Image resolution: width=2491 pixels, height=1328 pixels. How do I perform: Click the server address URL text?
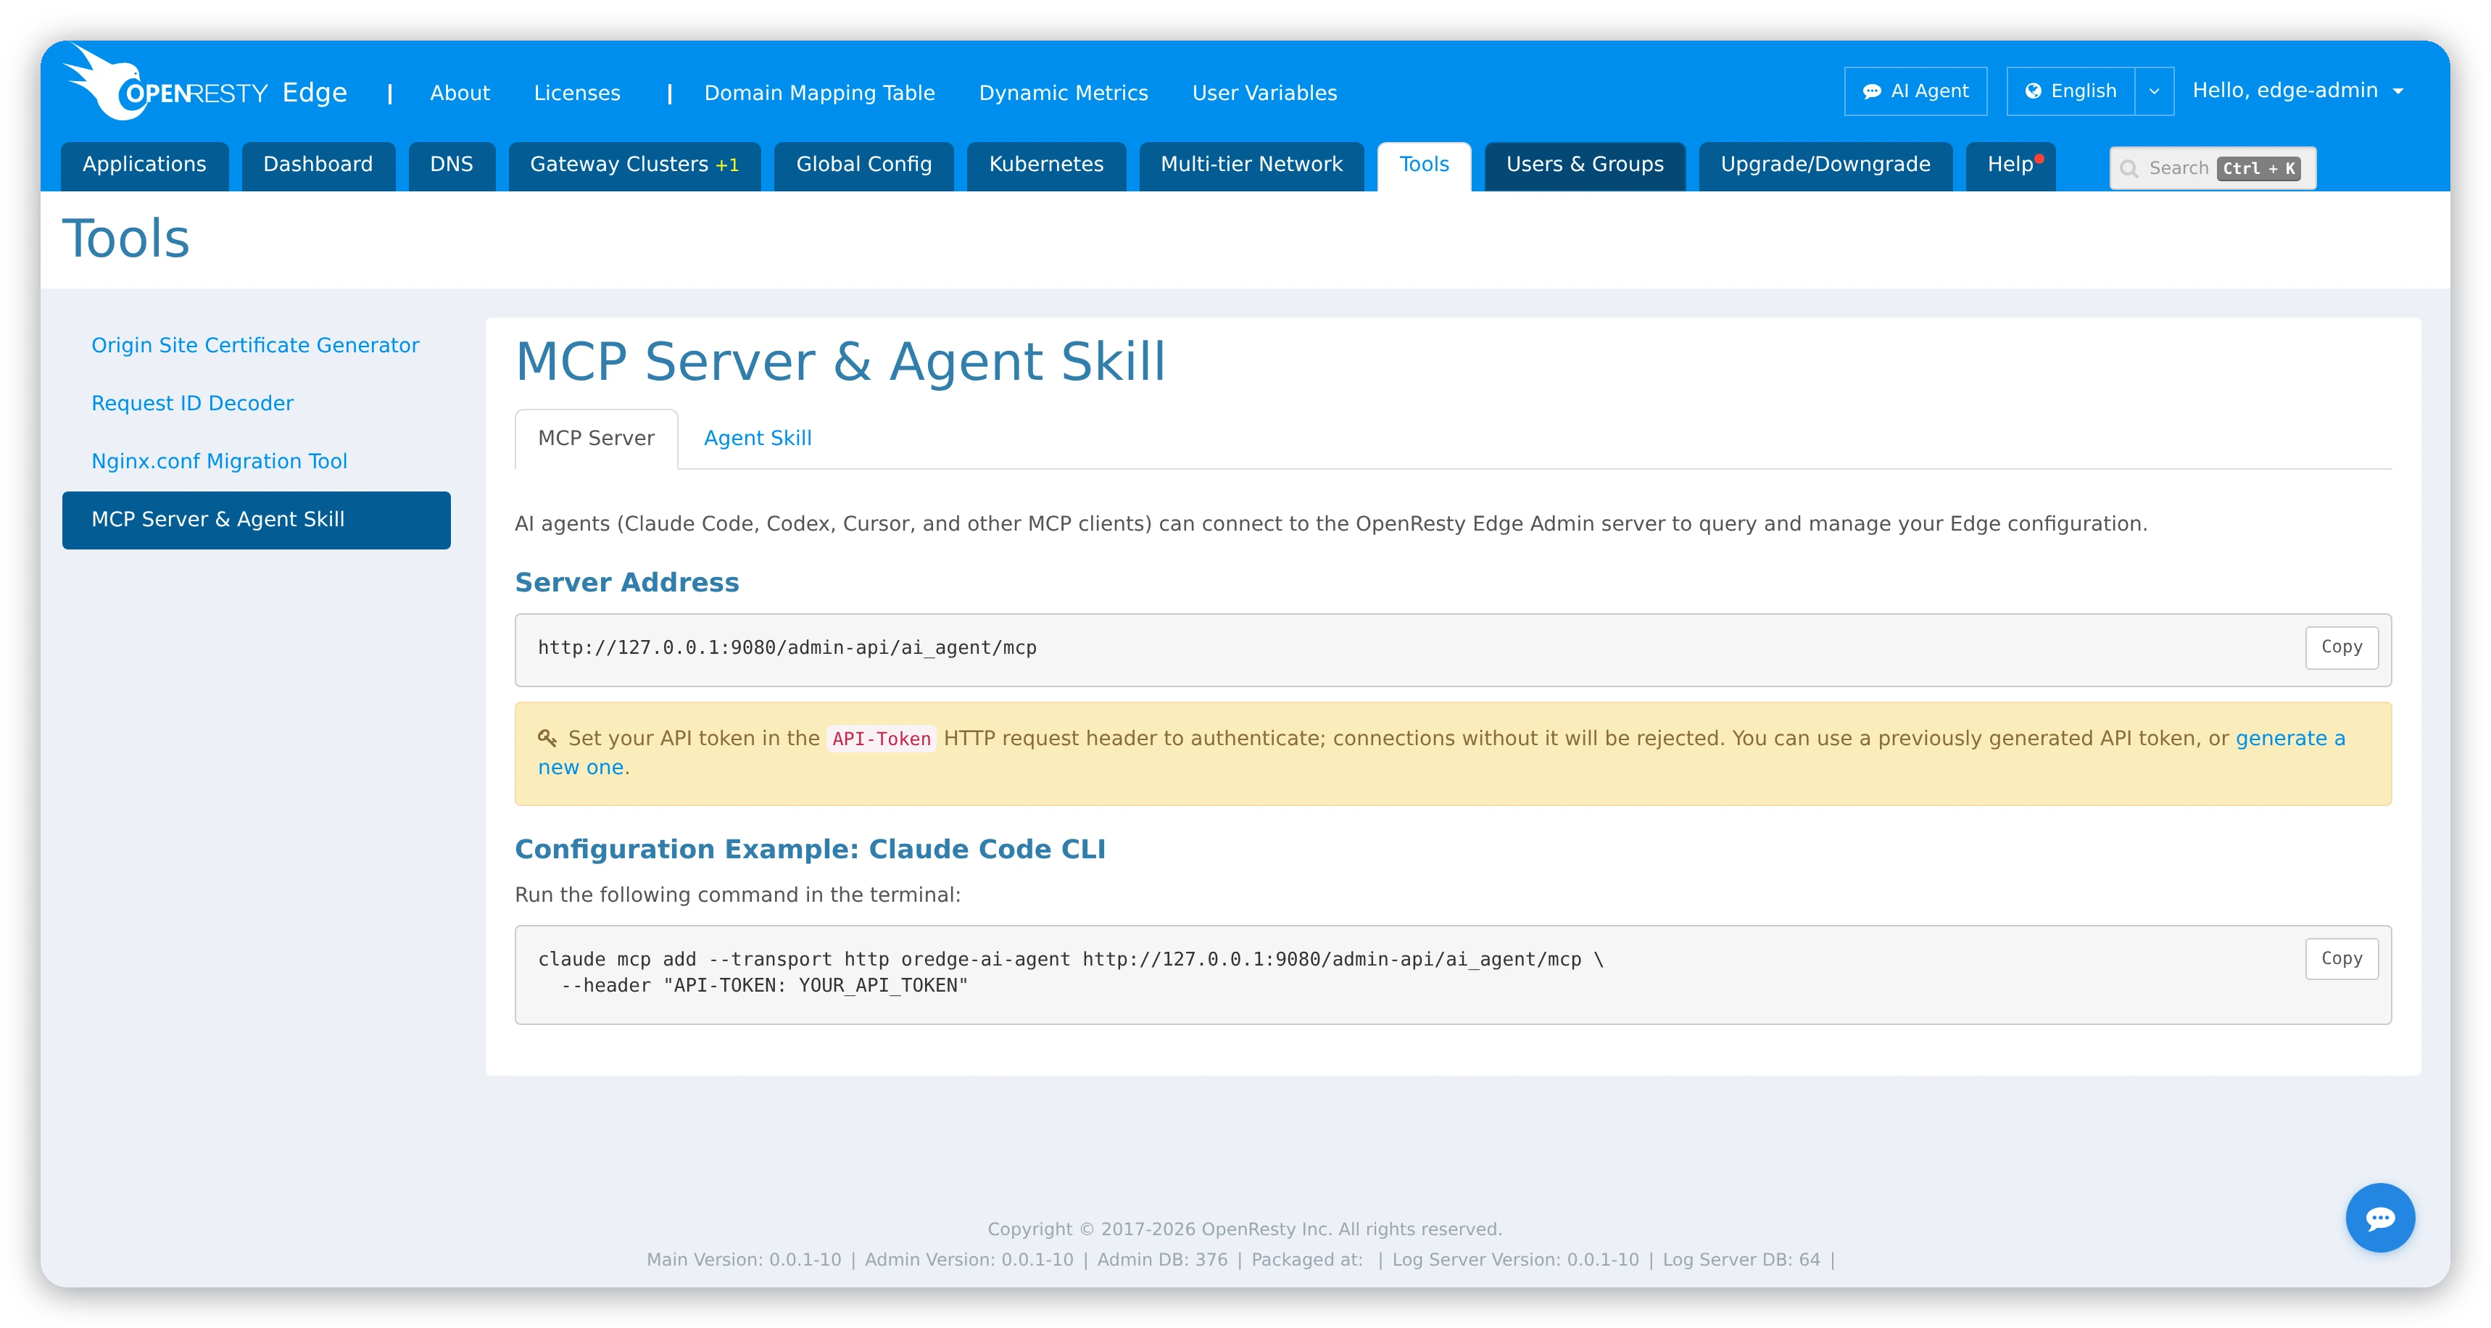click(x=787, y=648)
